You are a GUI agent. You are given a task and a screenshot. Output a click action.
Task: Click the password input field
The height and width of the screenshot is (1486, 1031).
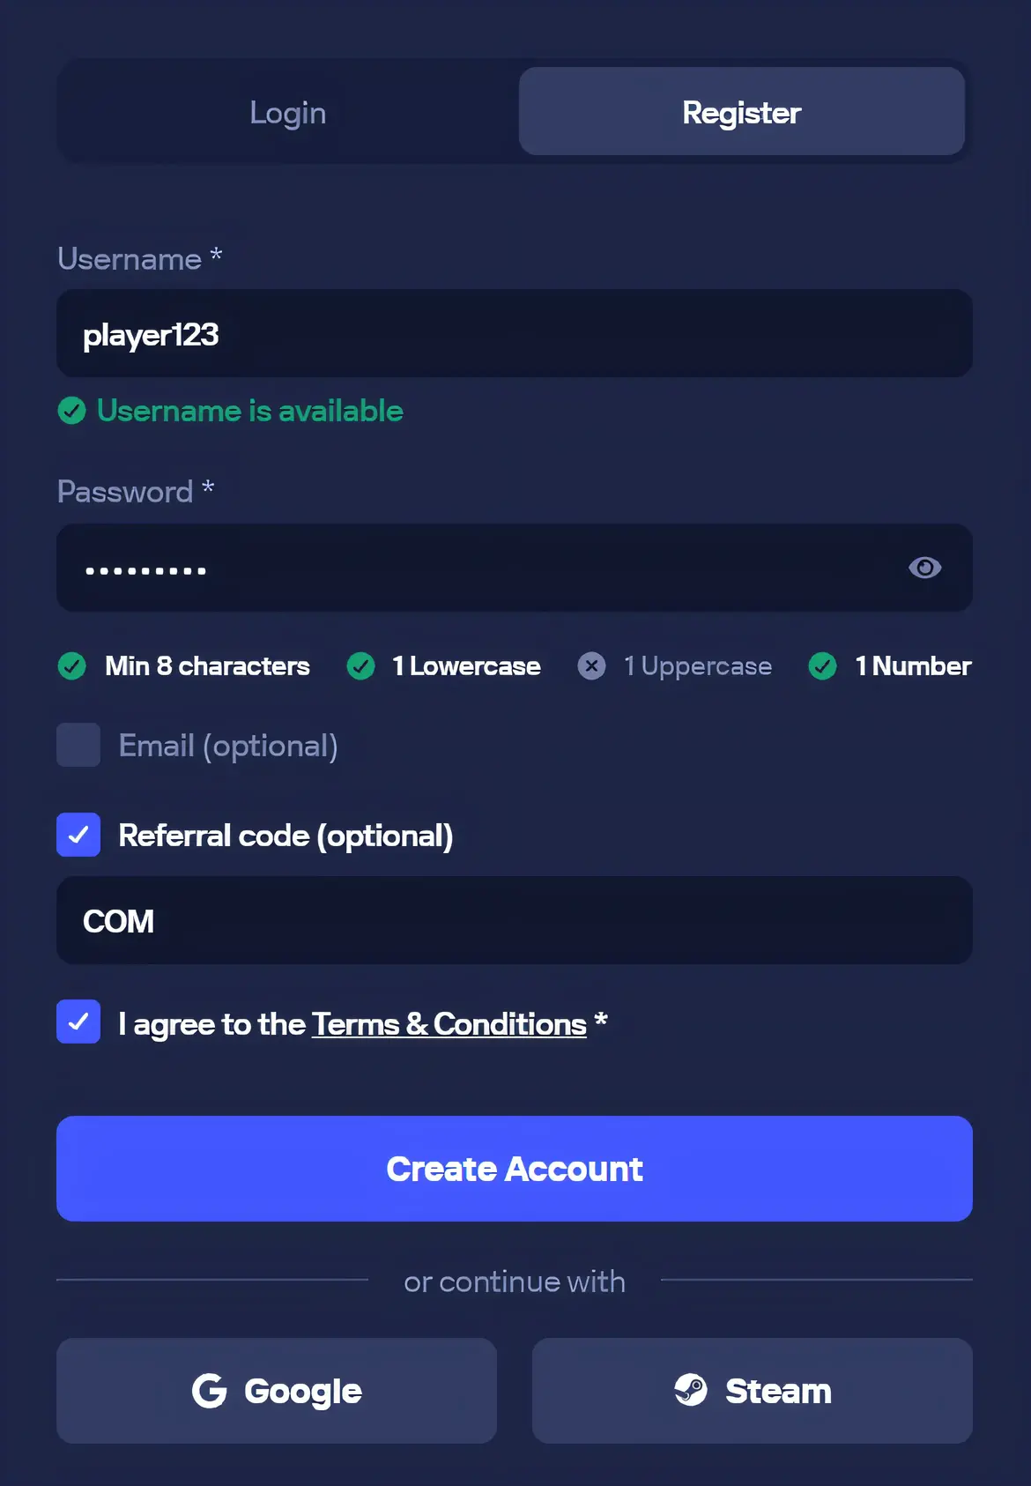[514, 568]
